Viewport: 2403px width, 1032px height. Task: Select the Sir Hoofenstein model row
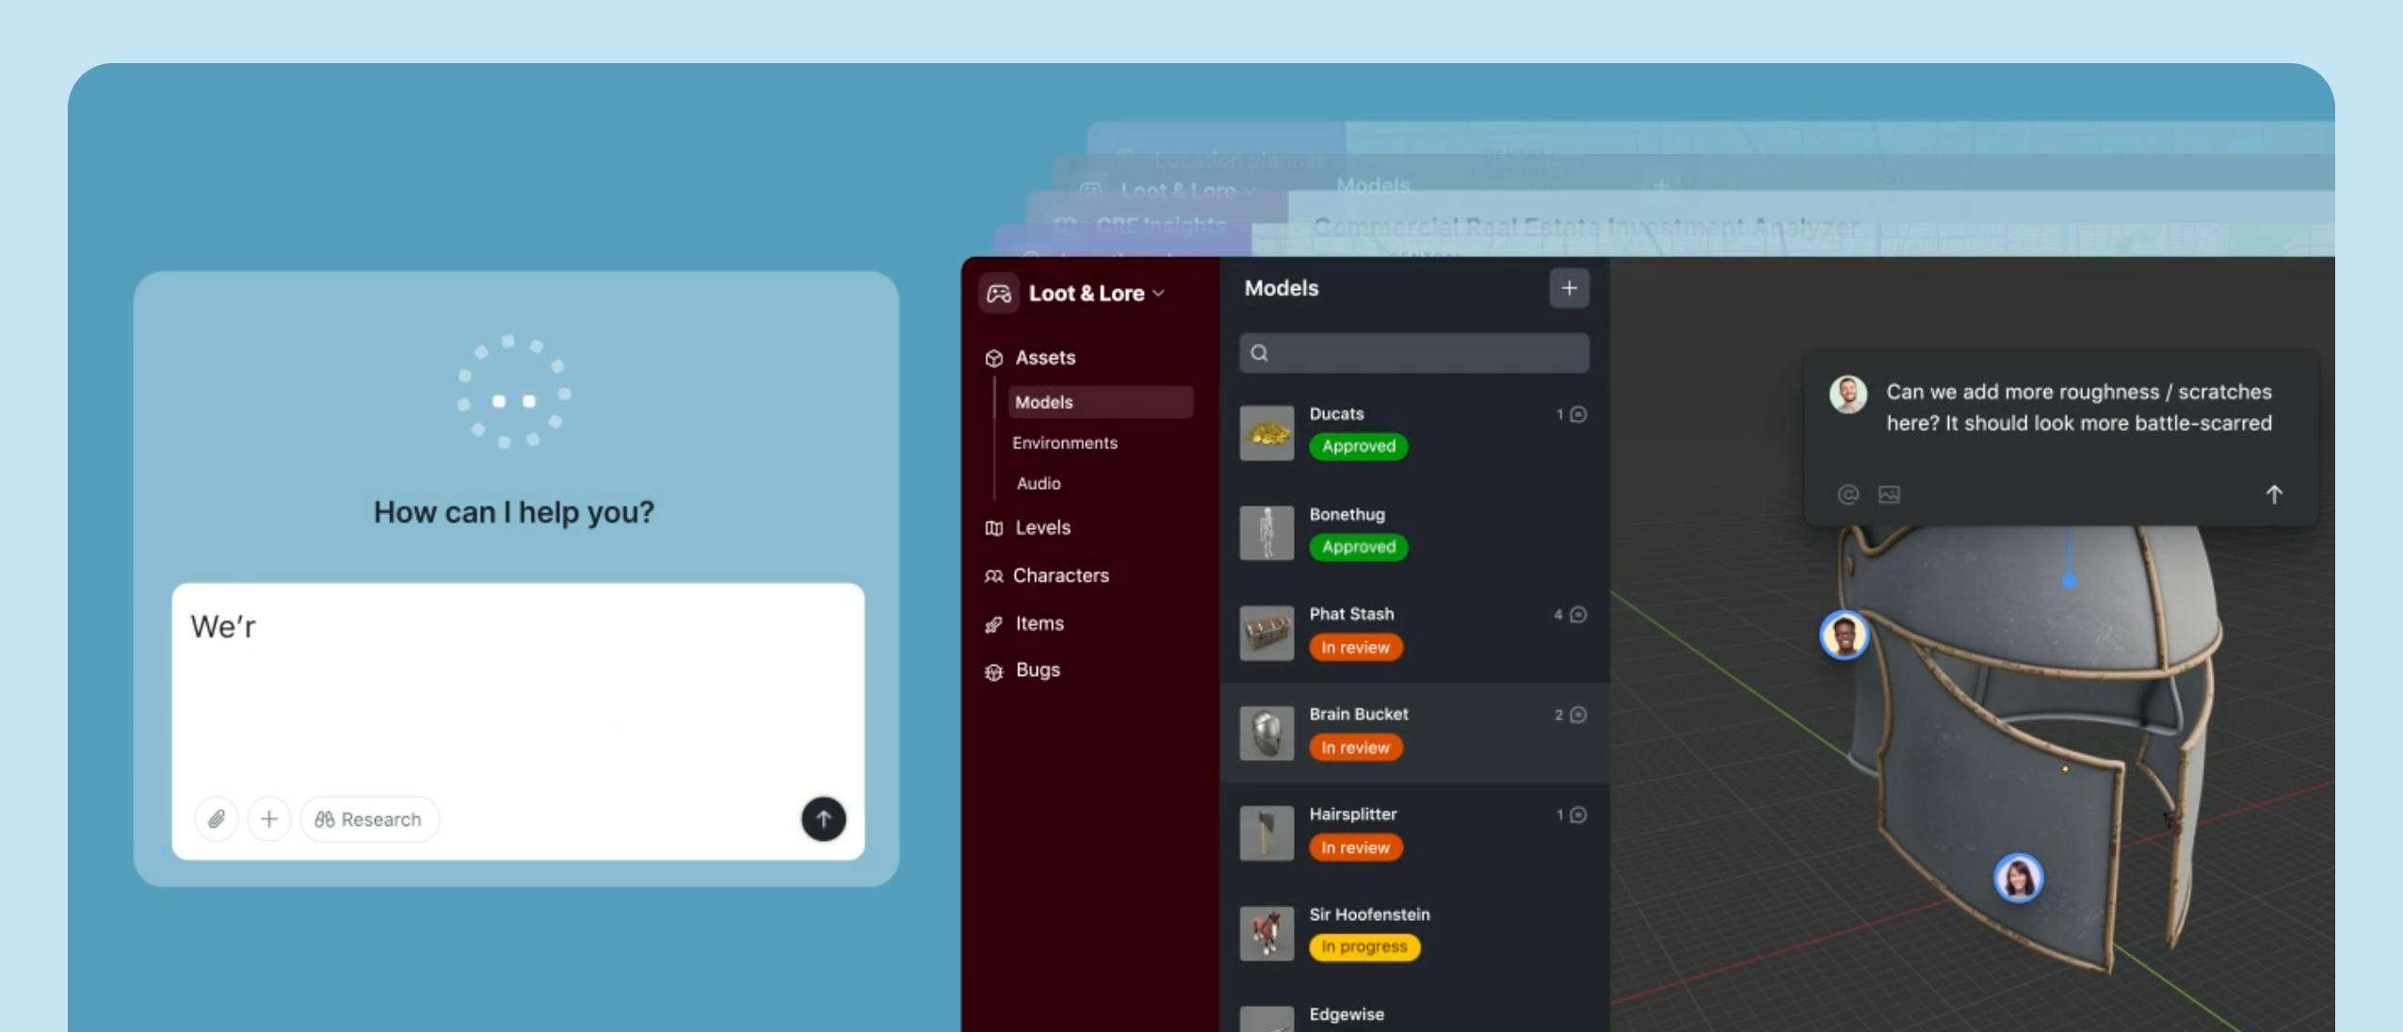coord(1414,933)
